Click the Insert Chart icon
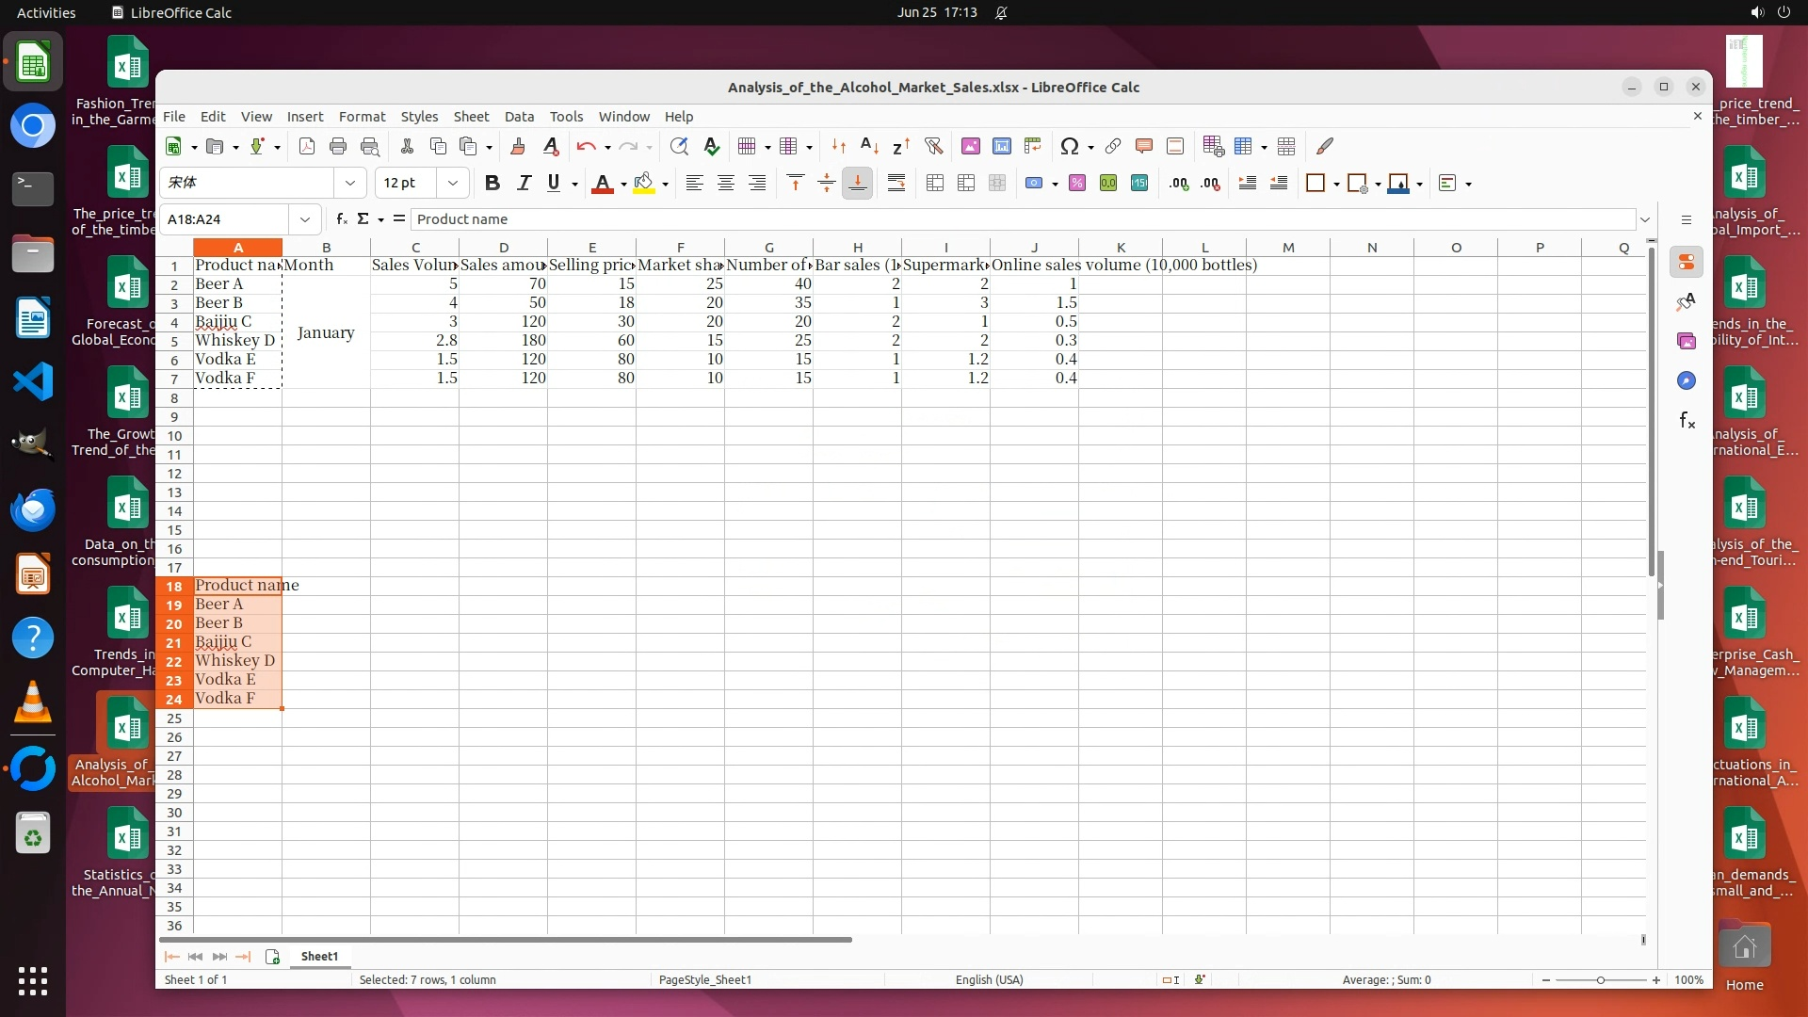This screenshot has height=1017, width=1808. [1002, 146]
